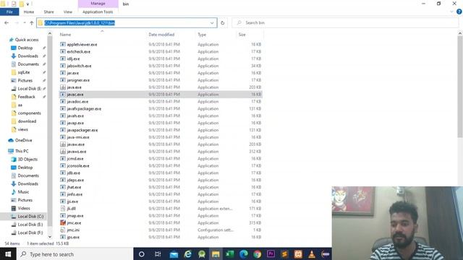Image resolution: width=463 pixels, height=260 pixels.
Task: Open the Windows Start menu
Action: tap(8, 254)
